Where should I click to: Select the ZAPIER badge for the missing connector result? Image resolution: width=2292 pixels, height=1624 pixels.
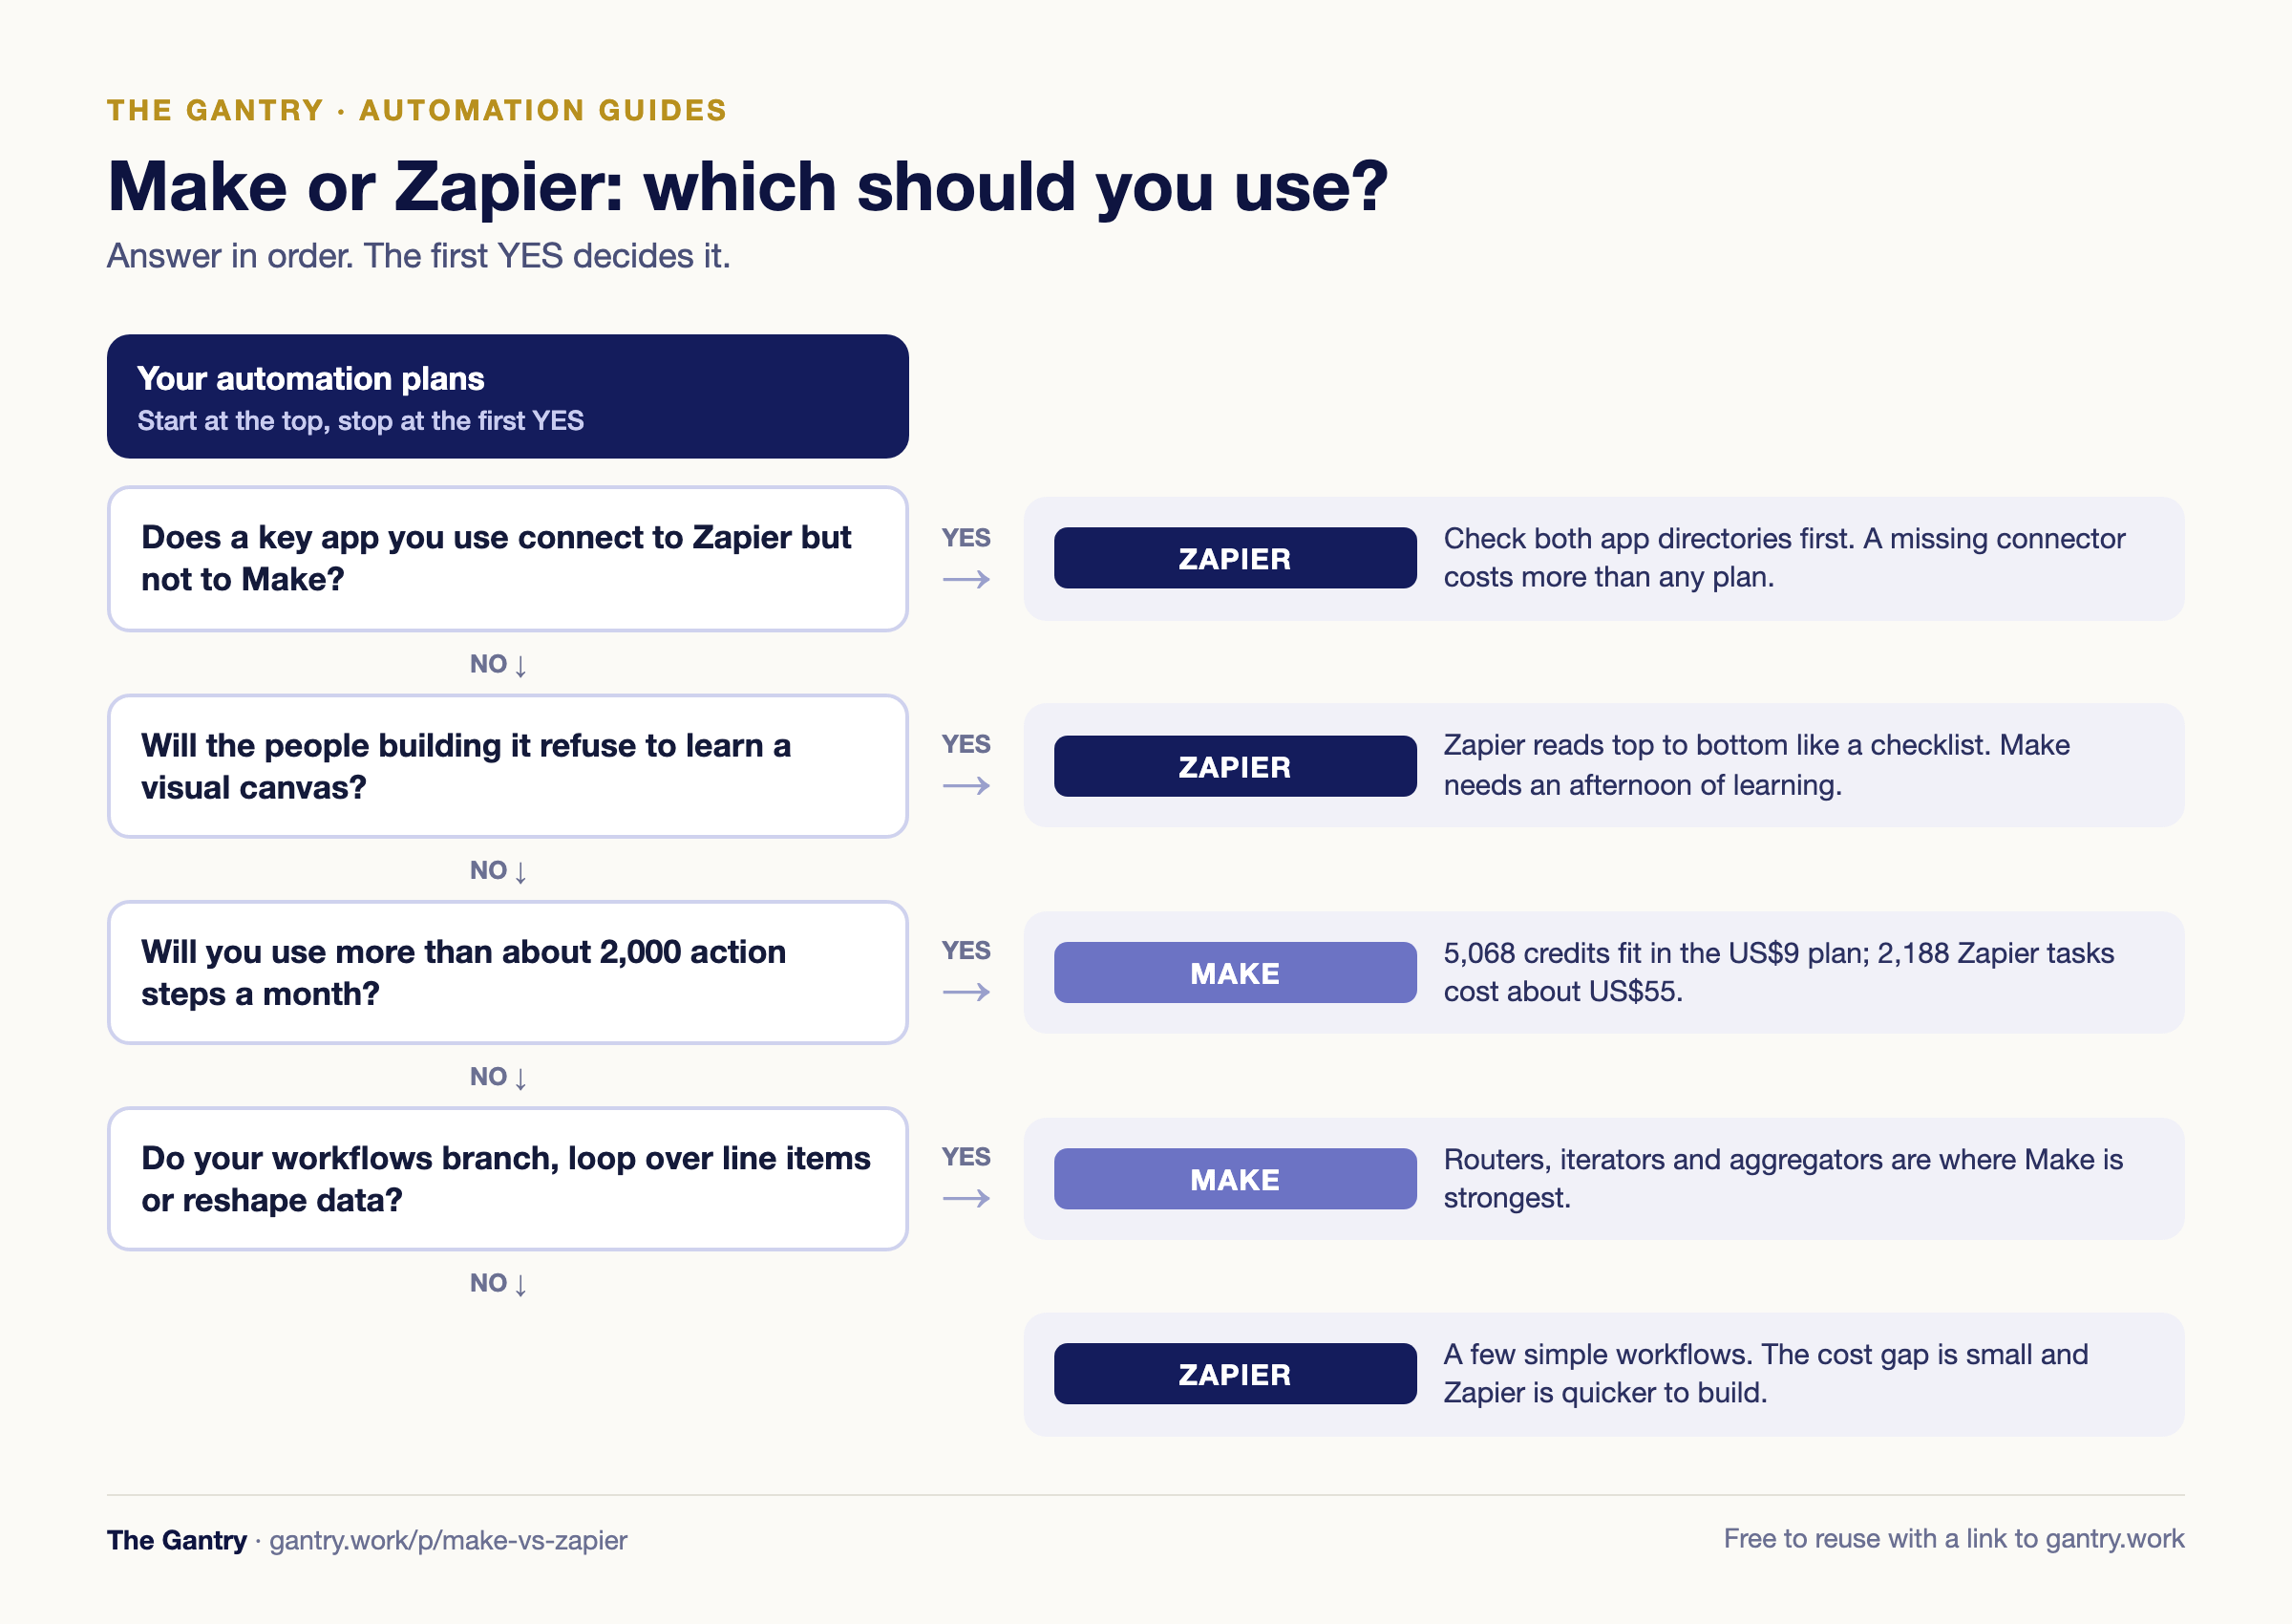click(x=1235, y=558)
